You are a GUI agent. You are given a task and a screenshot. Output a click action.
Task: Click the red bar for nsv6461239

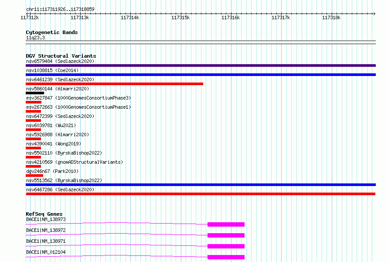[114, 84]
